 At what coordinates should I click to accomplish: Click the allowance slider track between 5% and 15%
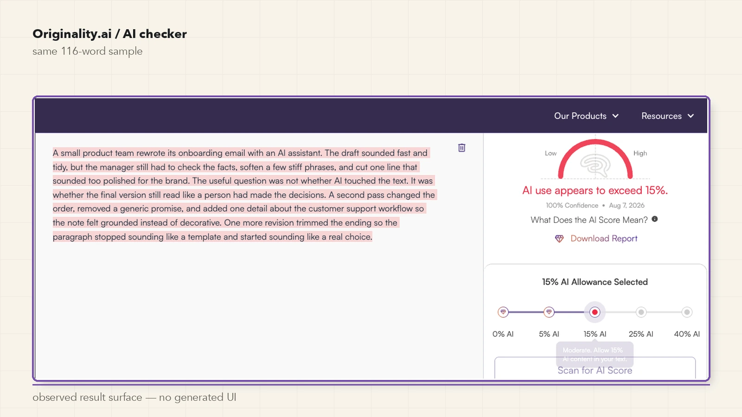pyautogui.click(x=569, y=312)
